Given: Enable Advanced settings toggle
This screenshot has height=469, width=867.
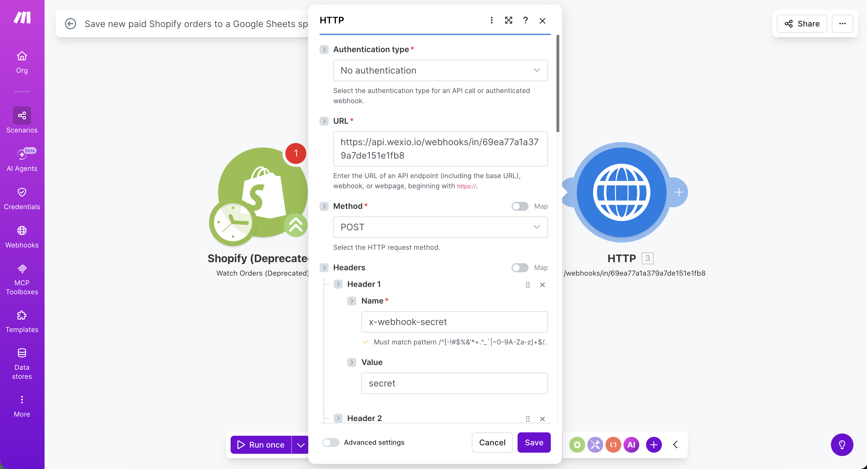Looking at the screenshot, I should click(331, 443).
